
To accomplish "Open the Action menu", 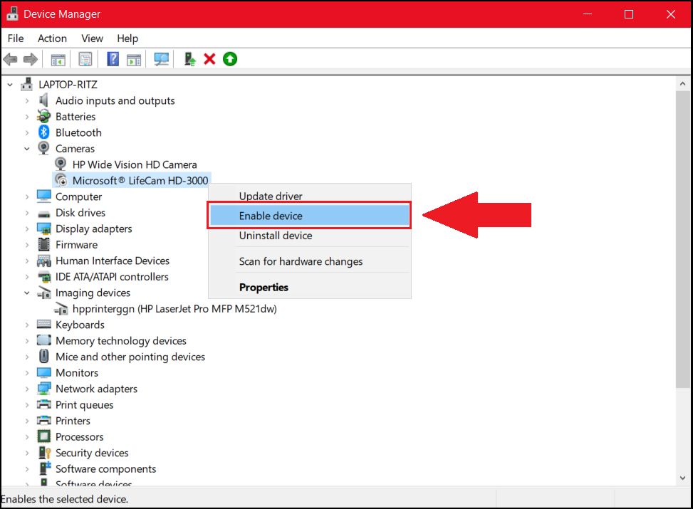I will [x=52, y=38].
